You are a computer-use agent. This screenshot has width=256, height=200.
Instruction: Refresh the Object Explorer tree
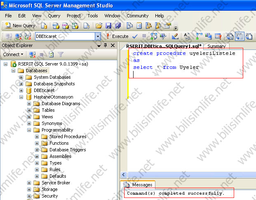[x=51, y=54]
